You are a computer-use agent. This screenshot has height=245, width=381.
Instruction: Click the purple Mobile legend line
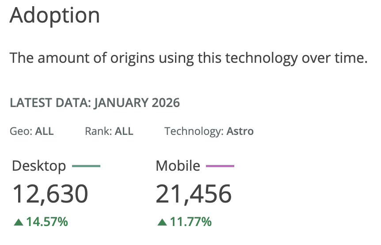219,166
